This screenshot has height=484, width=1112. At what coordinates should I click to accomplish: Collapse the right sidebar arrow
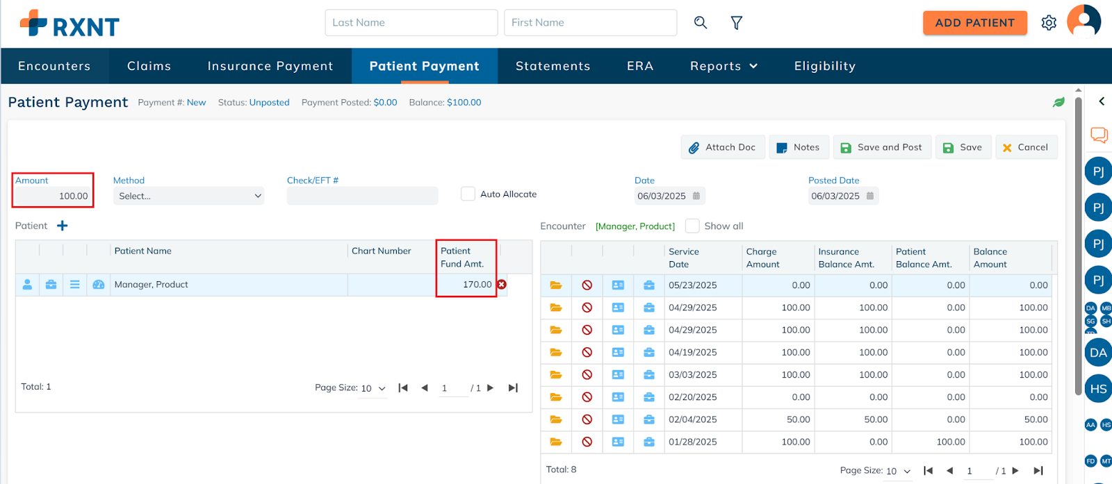coord(1102,101)
